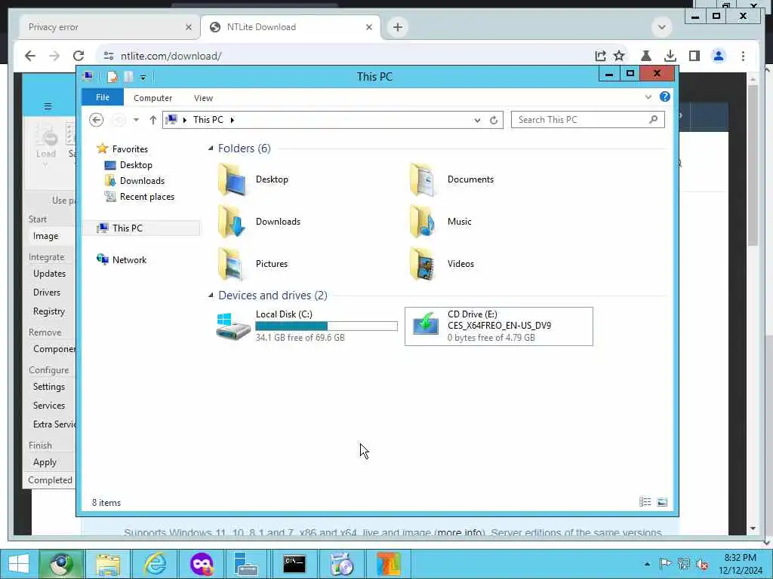This screenshot has height=579, width=773.
Task: Open Updates in NTLite sidebar
Action: coord(49,274)
